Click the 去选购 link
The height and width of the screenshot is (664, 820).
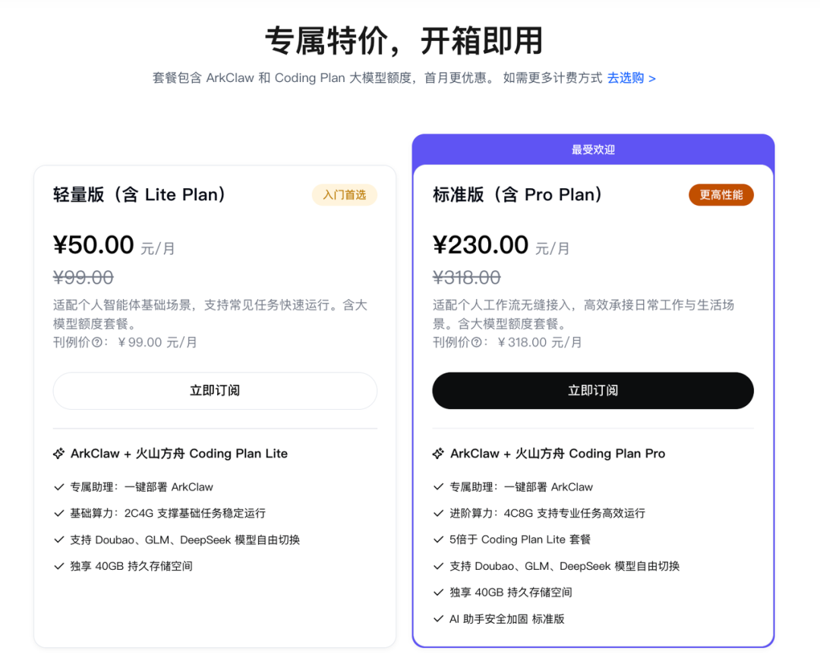click(631, 78)
